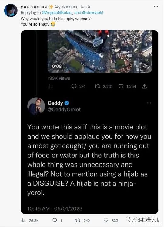Share the quoted tweet via upload icon

(145, 86)
